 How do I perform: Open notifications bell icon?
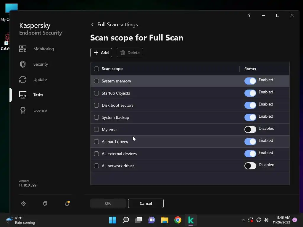pyautogui.click(x=67, y=203)
